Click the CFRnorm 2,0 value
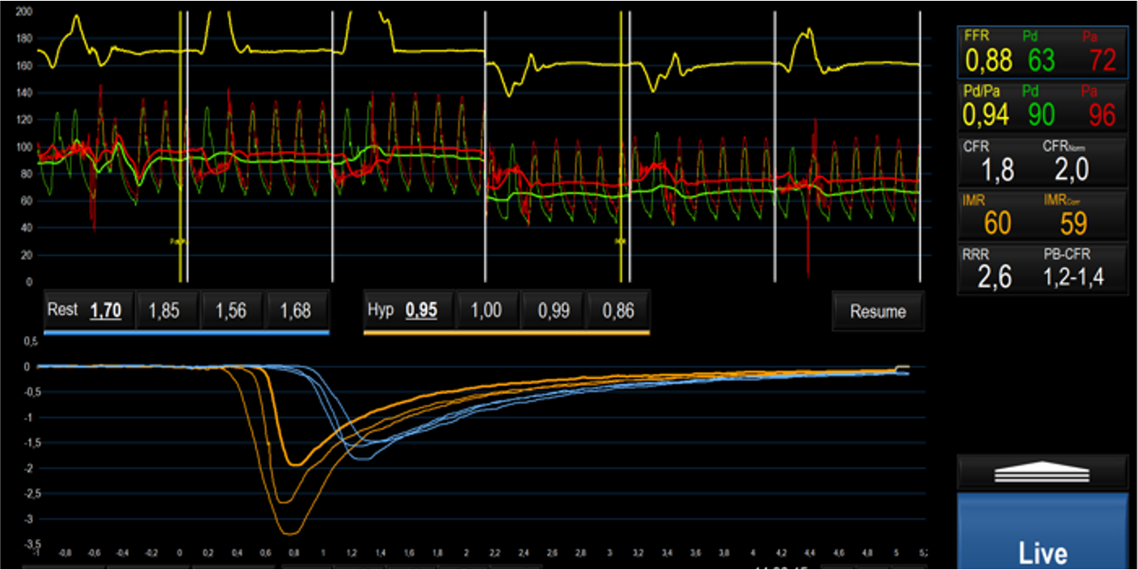Viewport: 1138px width, 570px height. [x=1072, y=170]
